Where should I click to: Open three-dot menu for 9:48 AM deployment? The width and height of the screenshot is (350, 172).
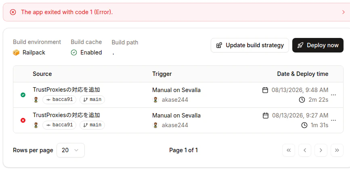(333, 95)
